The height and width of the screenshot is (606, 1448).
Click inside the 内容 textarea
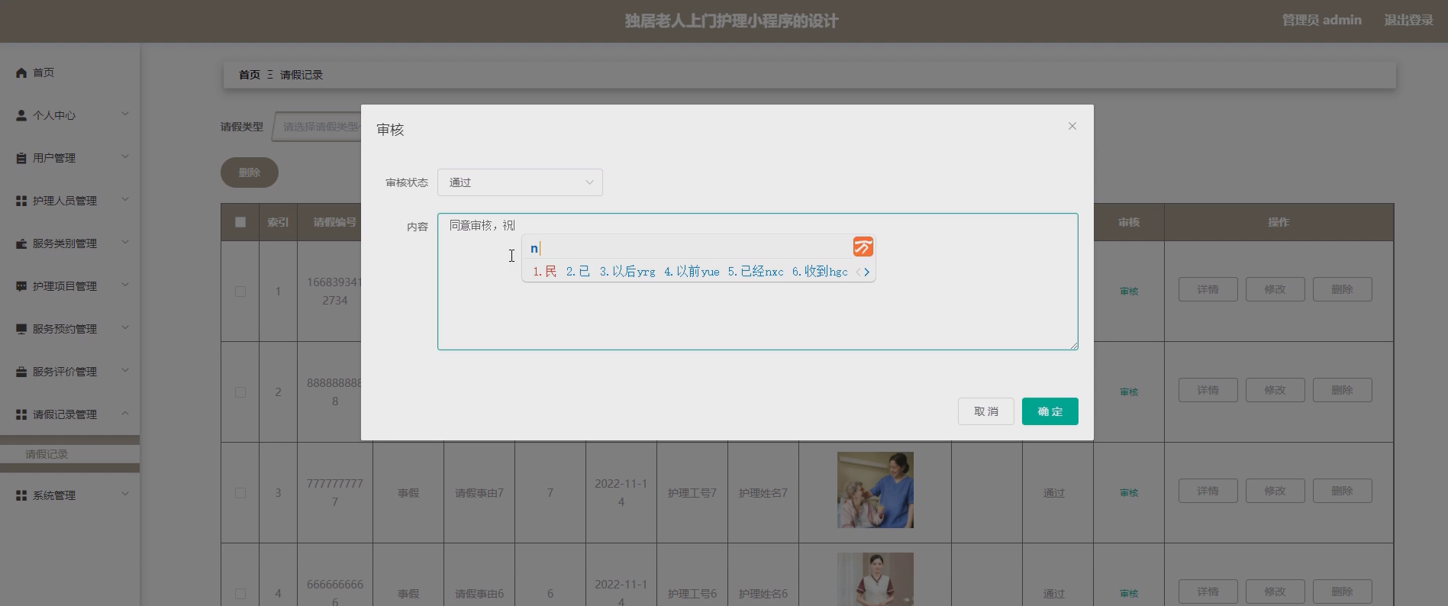point(757,282)
